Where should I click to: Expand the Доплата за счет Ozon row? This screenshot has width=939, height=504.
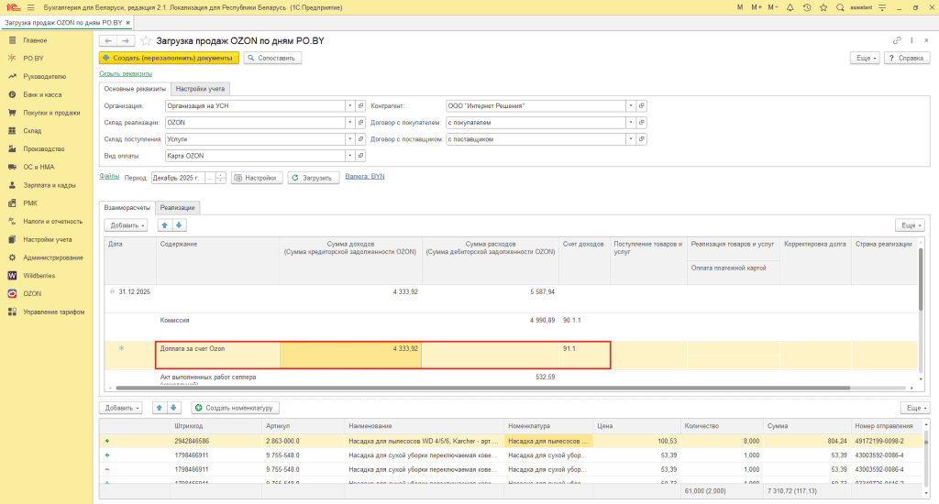pos(122,348)
